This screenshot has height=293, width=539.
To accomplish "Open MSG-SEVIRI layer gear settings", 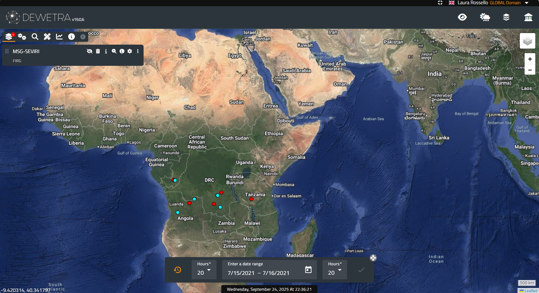I will 130,51.
